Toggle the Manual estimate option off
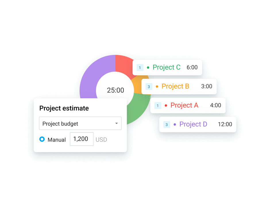This screenshot has height=207, width=270. [43, 140]
